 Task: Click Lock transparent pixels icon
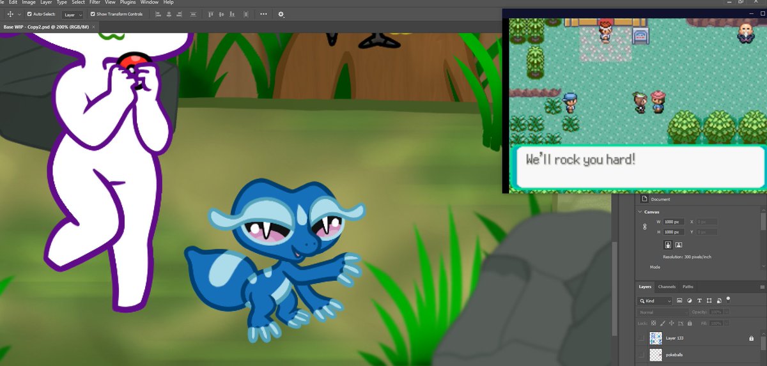point(654,323)
